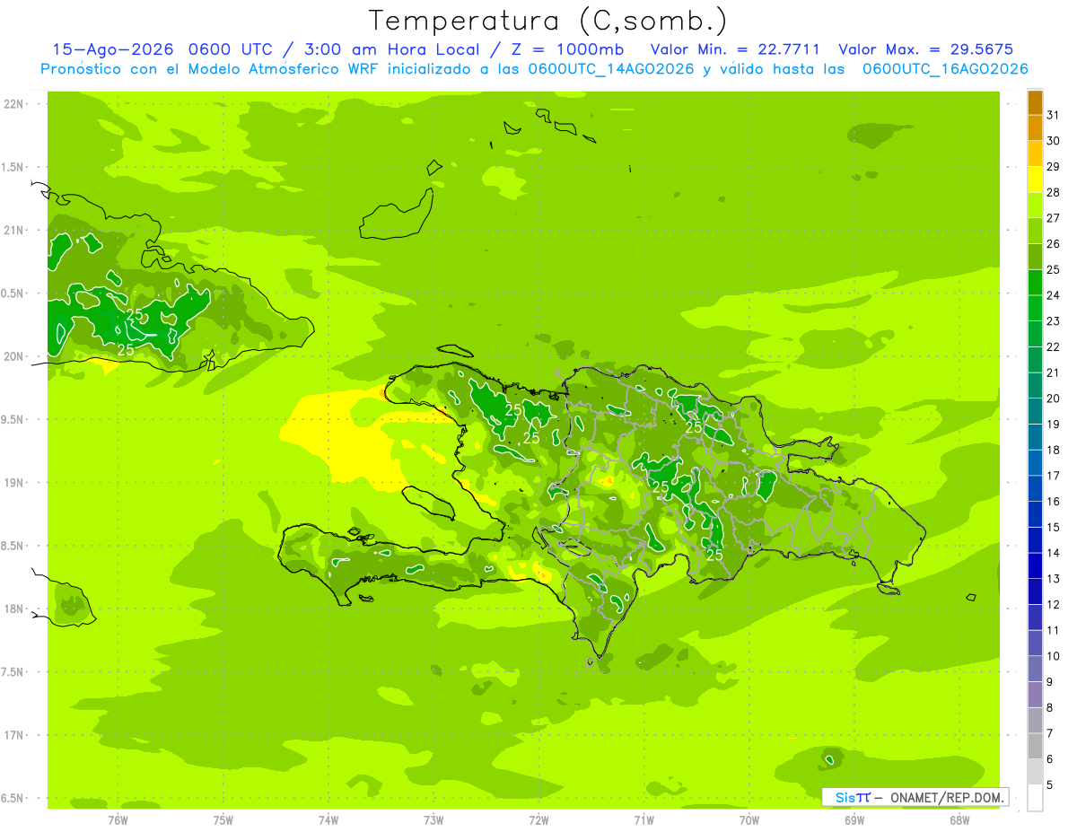Image resolution: width=1077 pixels, height=832 pixels.
Task: Click the colorbar label 13
Action: pyautogui.click(x=1053, y=579)
